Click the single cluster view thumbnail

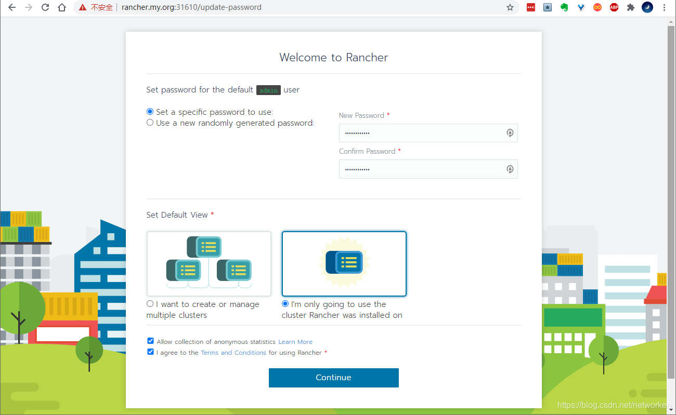pos(344,263)
